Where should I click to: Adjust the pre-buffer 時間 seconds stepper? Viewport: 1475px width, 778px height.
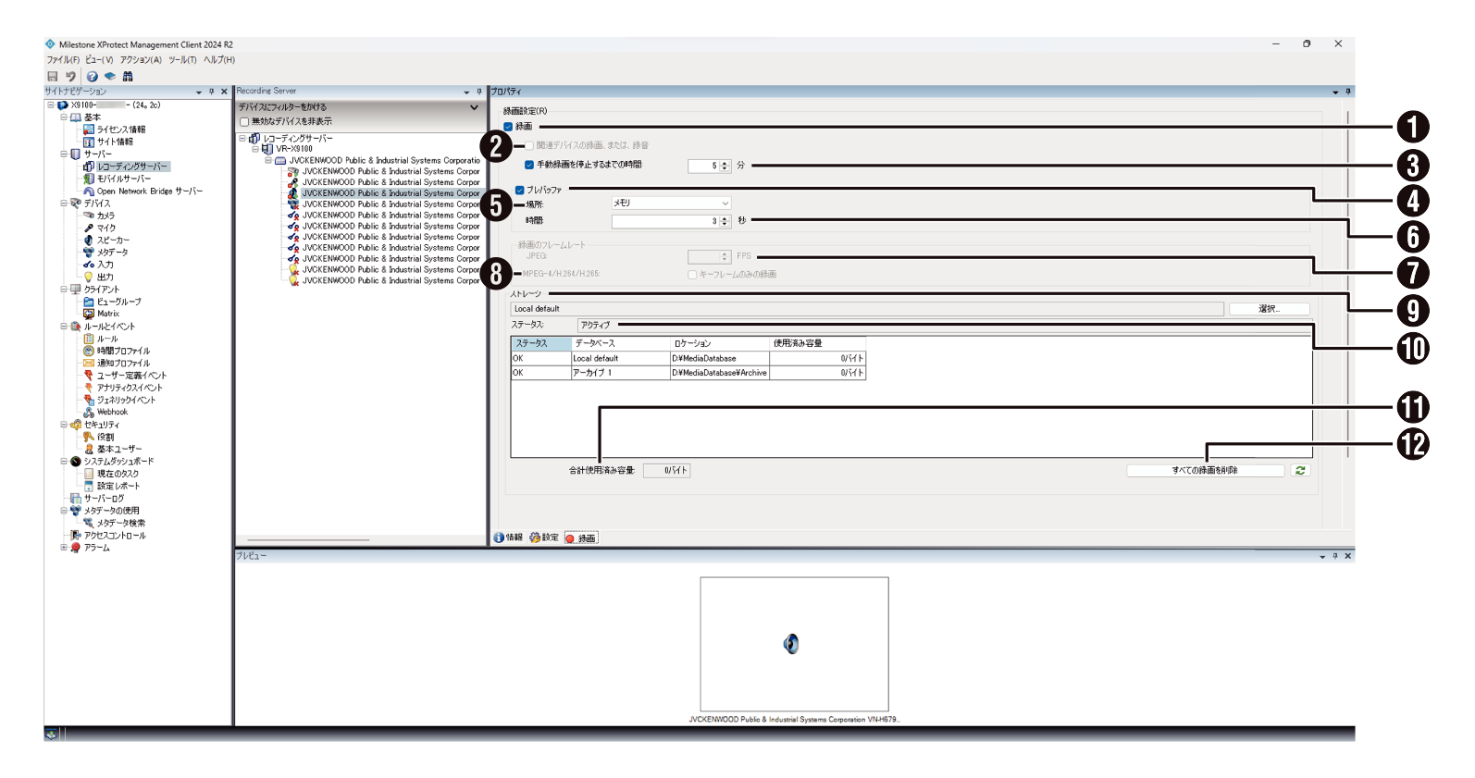725,222
